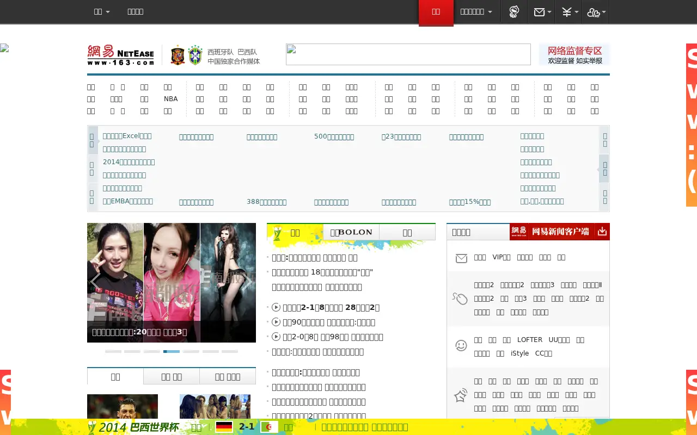697x435 pixels.
Task: Click the second top bar link on left
Action: click(x=135, y=11)
